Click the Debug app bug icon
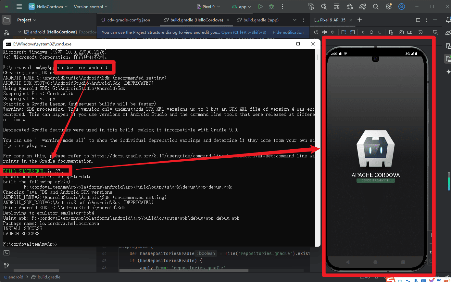 pos(271,6)
